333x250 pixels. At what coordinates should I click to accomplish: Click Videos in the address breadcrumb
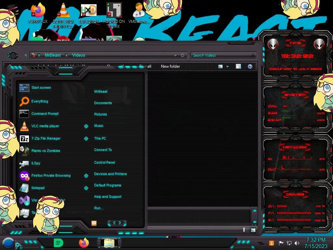79,55
